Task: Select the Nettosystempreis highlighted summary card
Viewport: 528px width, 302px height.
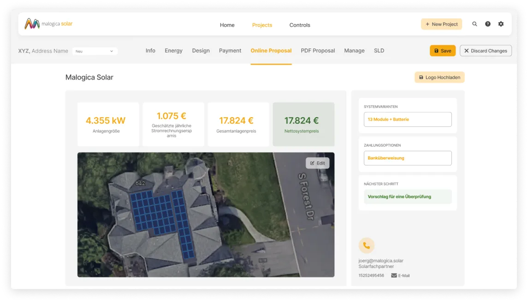Action: pos(303,124)
